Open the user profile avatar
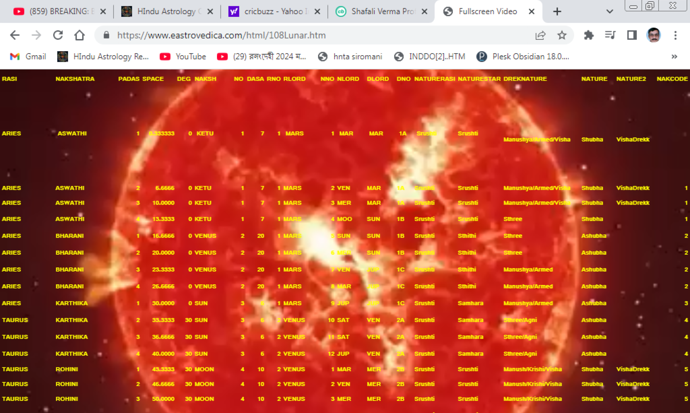This screenshot has width=690, height=413. [653, 35]
